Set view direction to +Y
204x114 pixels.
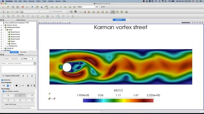click(93, 12)
